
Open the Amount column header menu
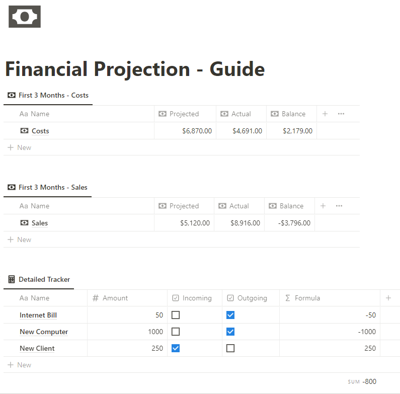(127, 298)
